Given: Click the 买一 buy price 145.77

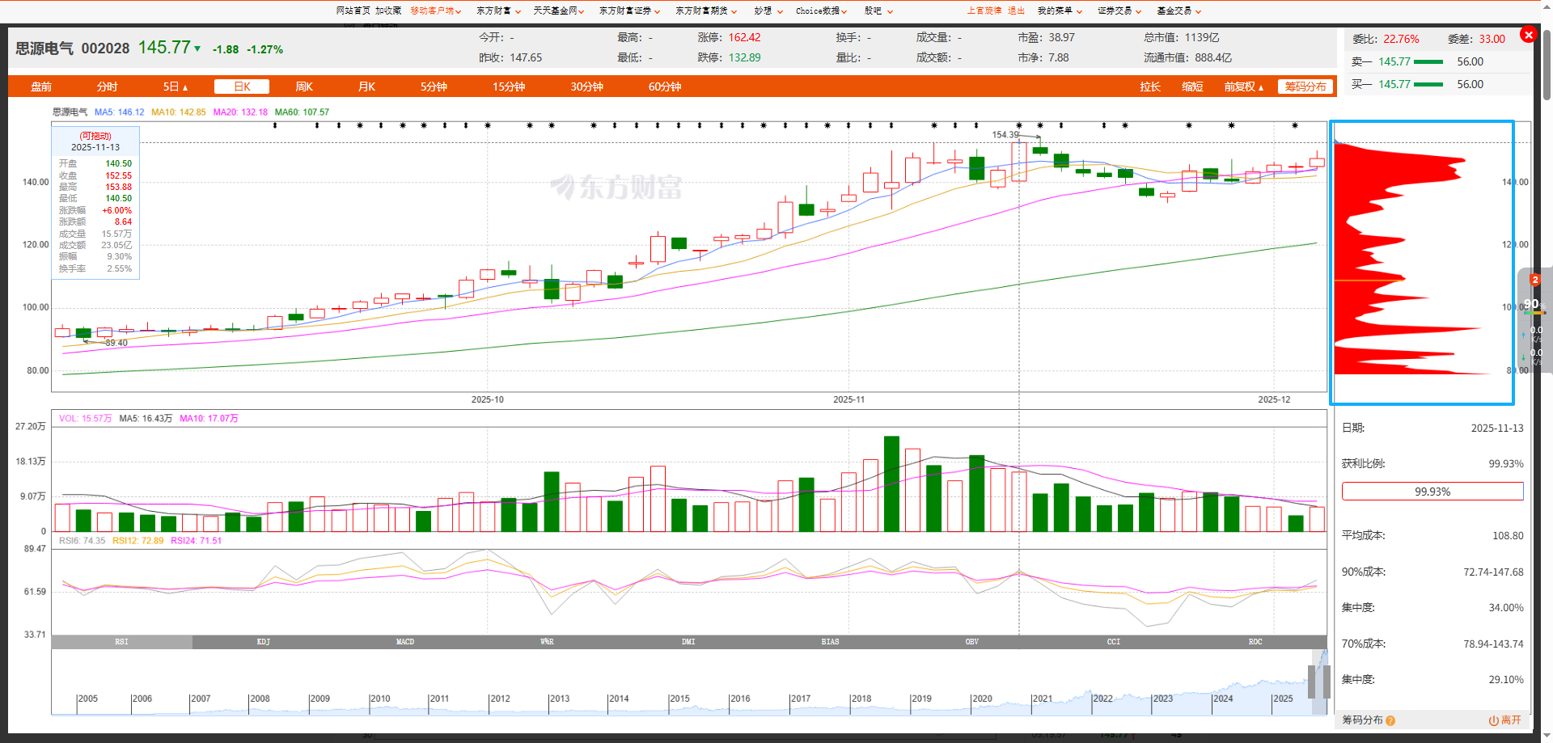Looking at the screenshot, I should pos(1394,85).
